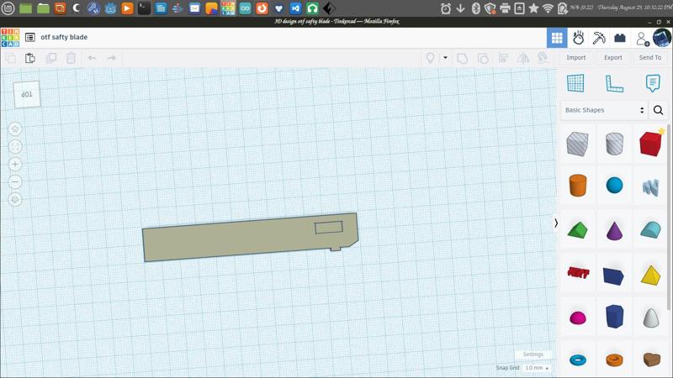Open the designs list icon
This screenshot has width=673, height=378.
click(x=30, y=37)
